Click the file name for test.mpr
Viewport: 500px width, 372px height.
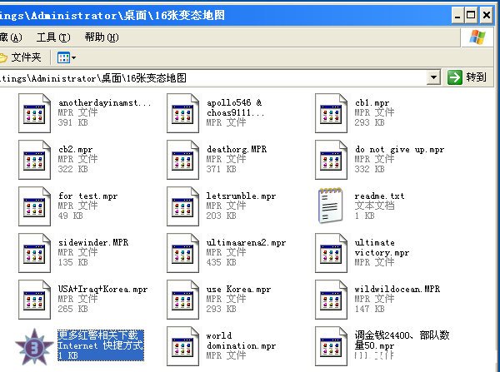[x=88, y=196]
